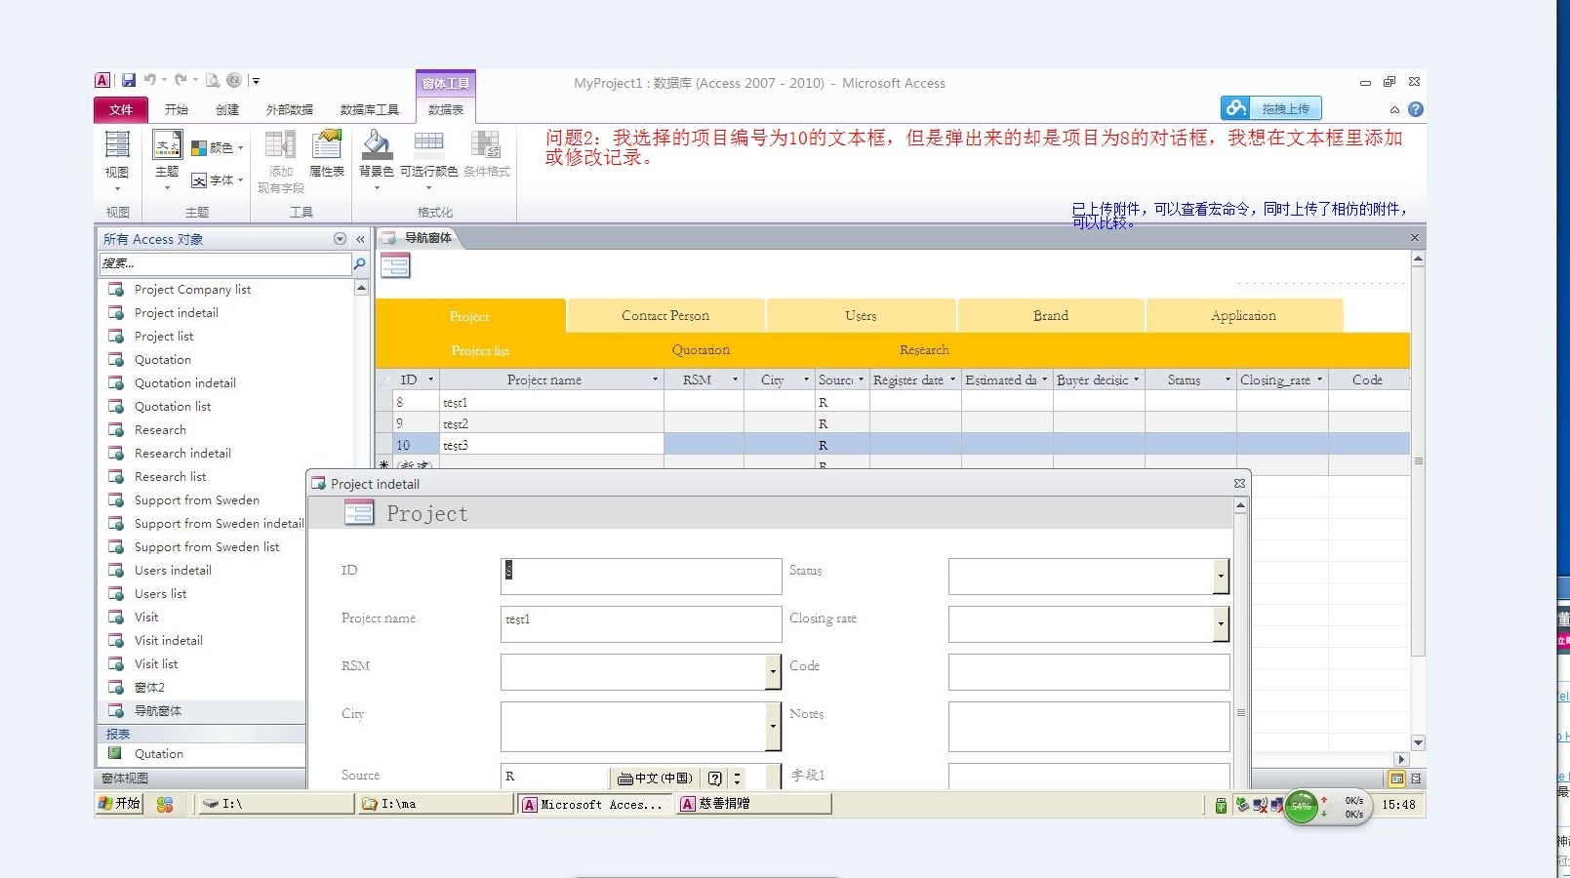Screen dimensions: 1570x878
Task: Open Quotation indetail form in navigation pane
Action: [185, 383]
